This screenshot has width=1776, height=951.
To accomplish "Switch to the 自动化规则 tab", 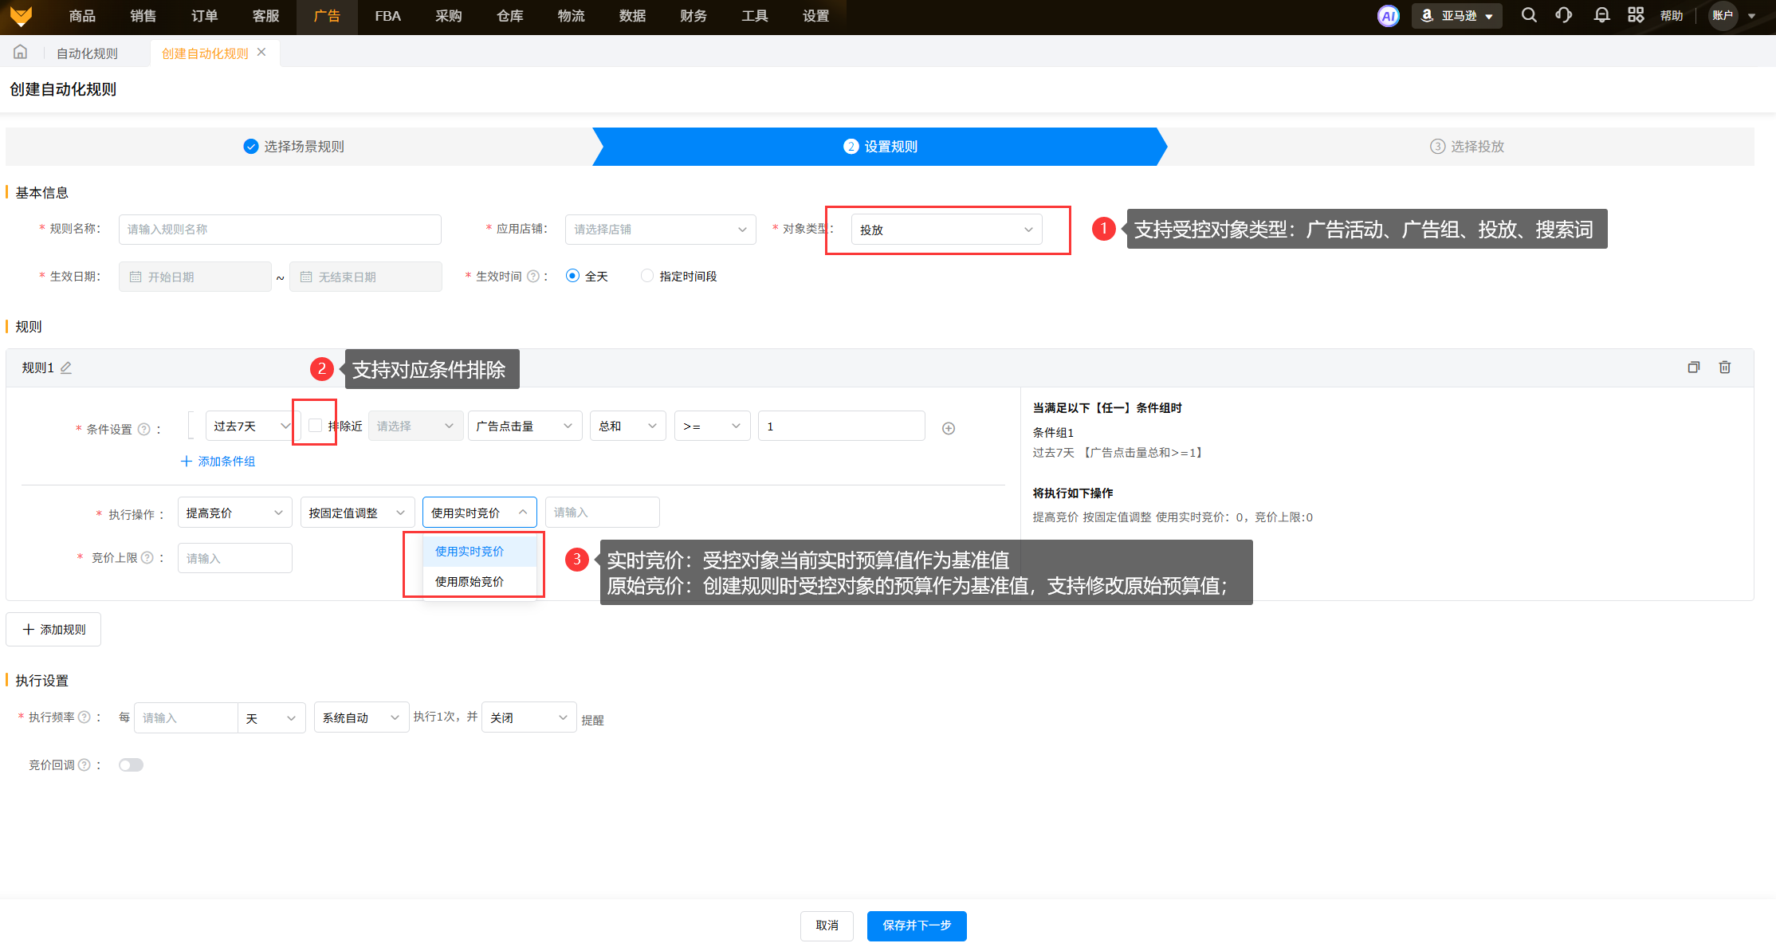I will coord(87,53).
